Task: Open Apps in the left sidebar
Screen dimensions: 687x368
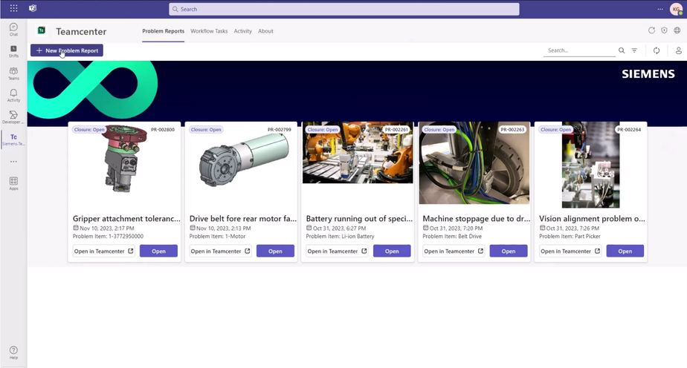Action: click(13, 183)
